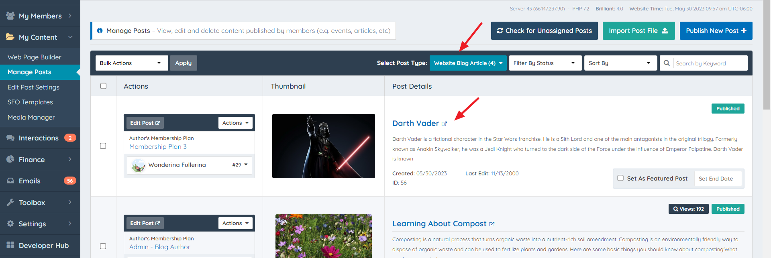This screenshot has width=771, height=258.
Task: Click the flower garden compost thumbnail
Action: tap(323, 236)
